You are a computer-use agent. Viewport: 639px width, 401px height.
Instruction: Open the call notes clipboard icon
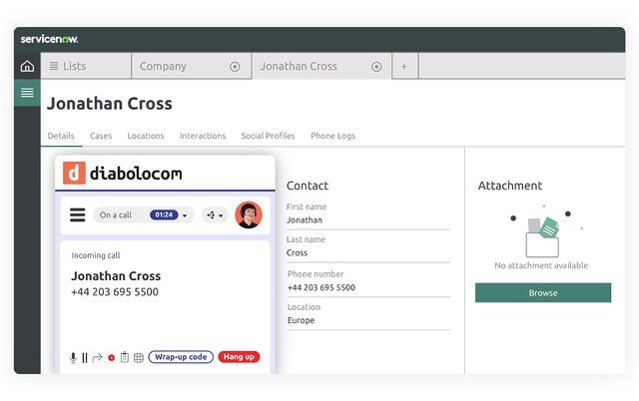point(125,357)
